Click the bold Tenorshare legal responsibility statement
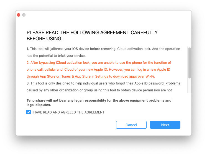The image size is (207, 156). pyautogui.click(x=99, y=103)
